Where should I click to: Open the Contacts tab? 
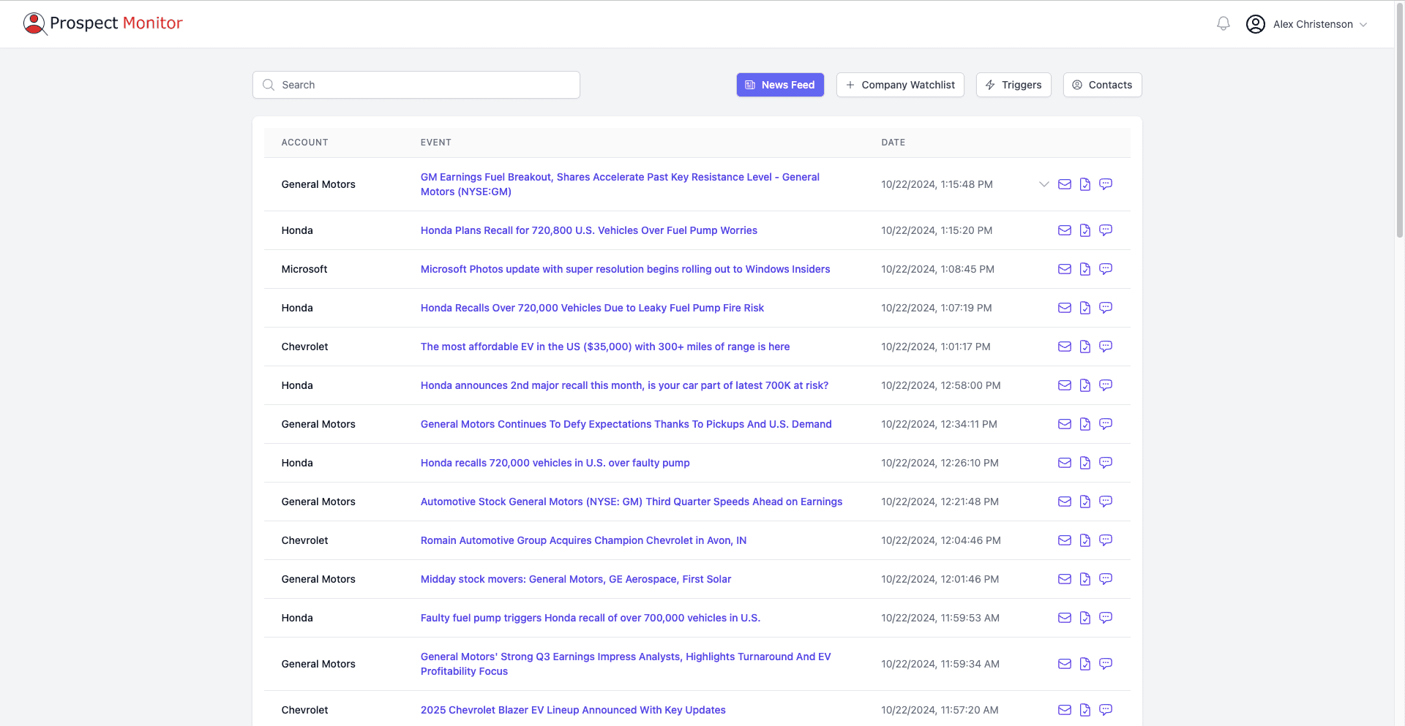pos(1102,85)
